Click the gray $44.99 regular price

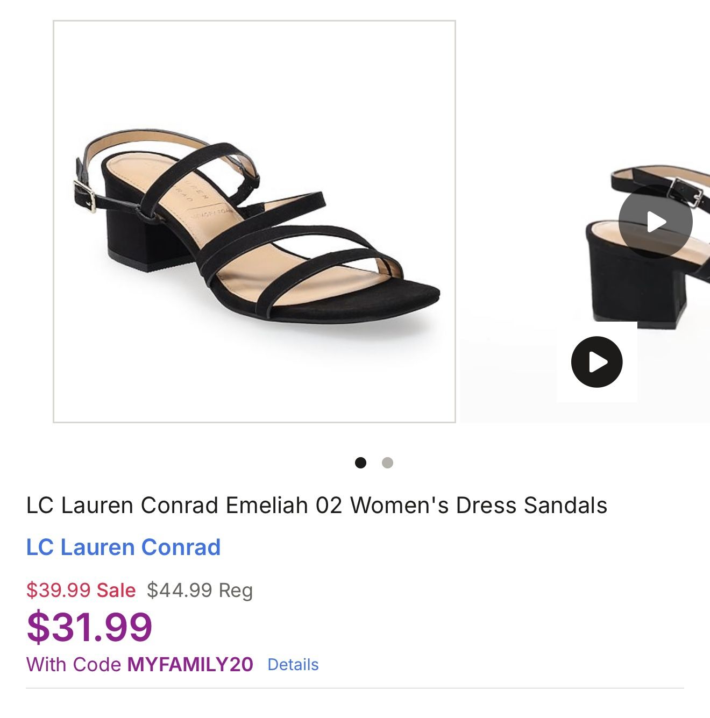tap(180, 591)
